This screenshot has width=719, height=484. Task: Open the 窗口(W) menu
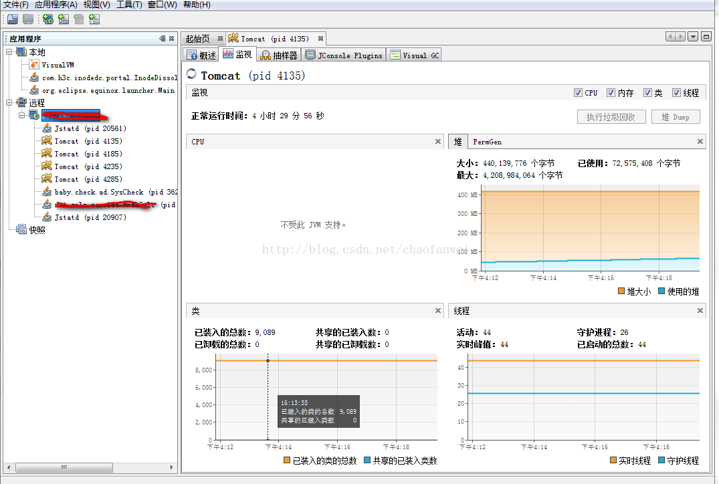(163, 5)
